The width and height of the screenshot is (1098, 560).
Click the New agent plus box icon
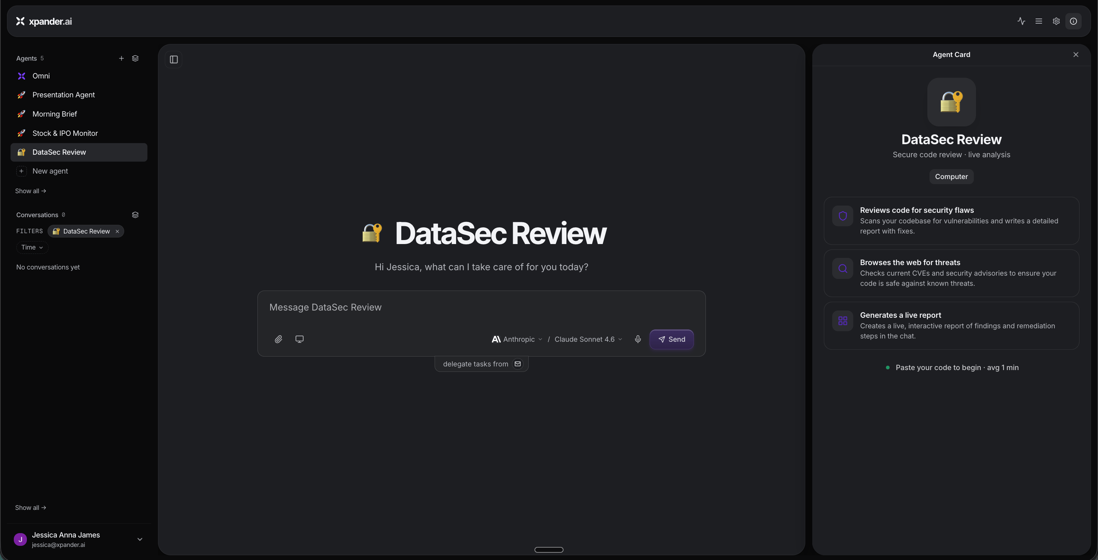[x=21, y=171]
